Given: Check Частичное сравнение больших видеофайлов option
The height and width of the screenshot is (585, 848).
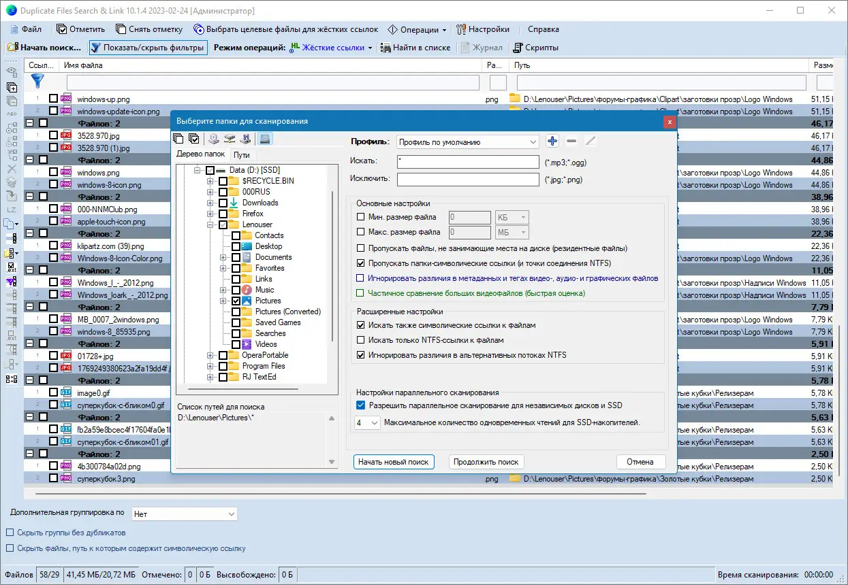Looking at the screenshot, I should 361,293.
